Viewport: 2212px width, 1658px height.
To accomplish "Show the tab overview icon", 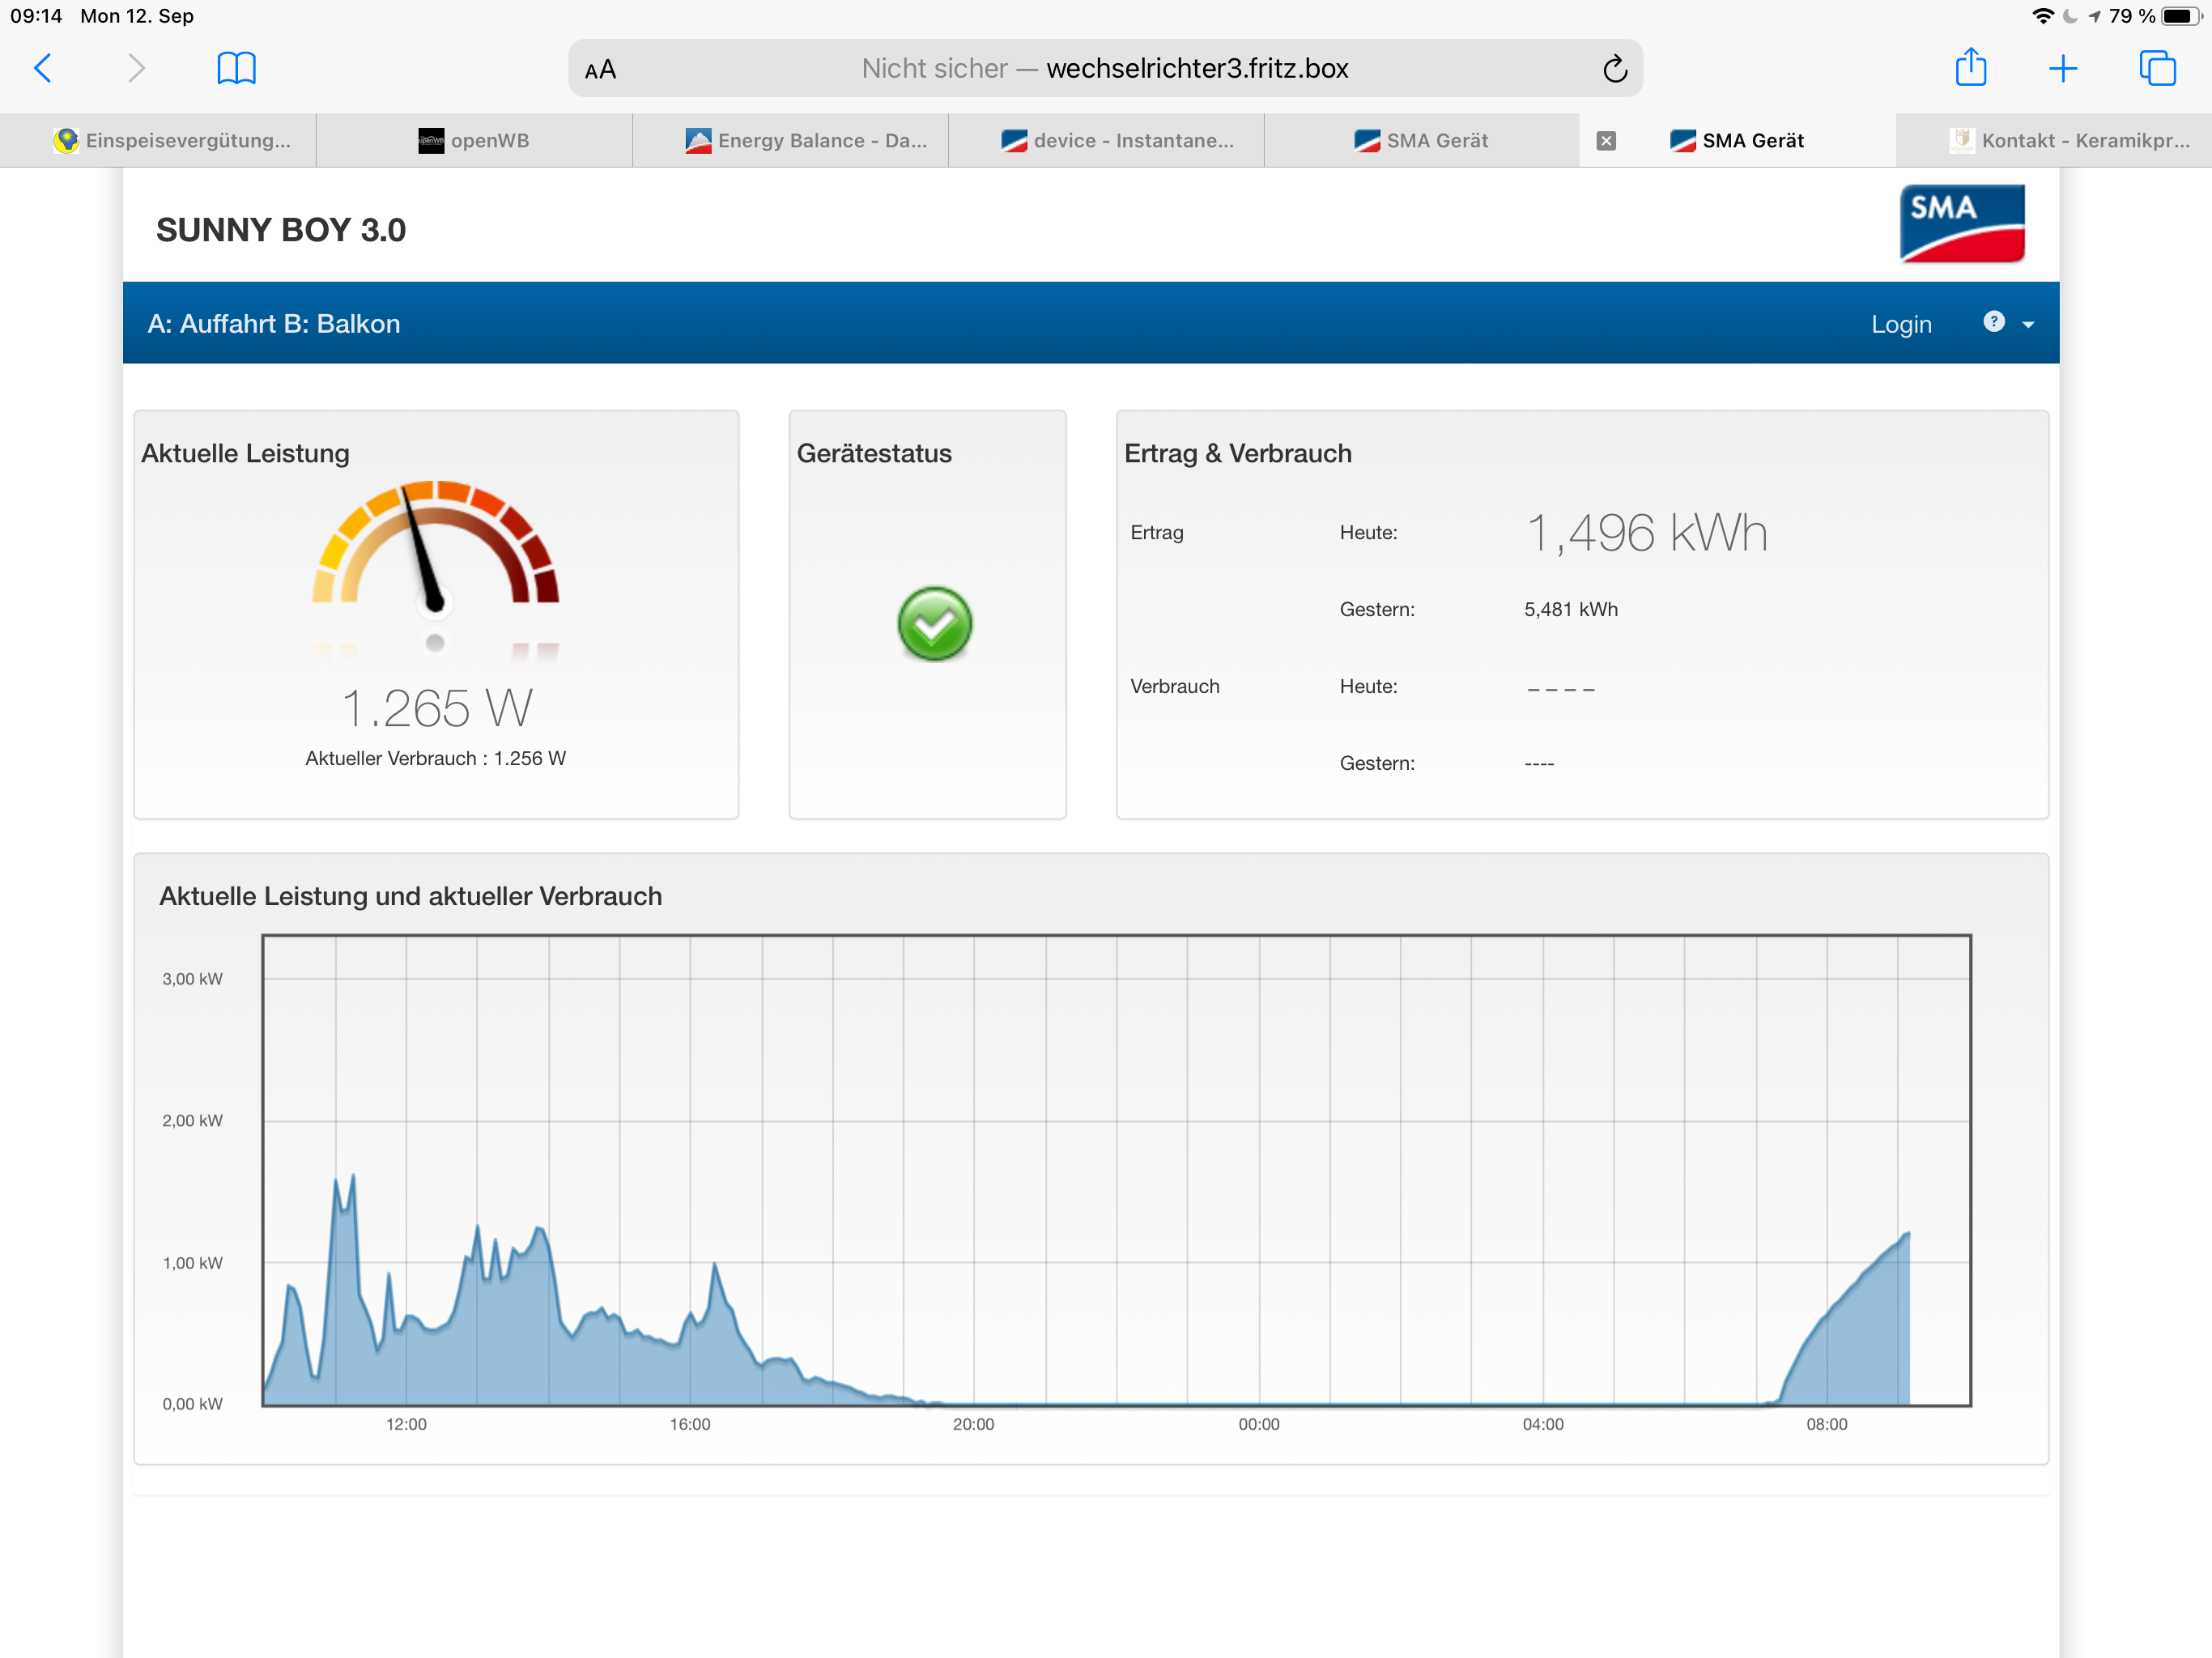I will click(x=2157, y=68).
